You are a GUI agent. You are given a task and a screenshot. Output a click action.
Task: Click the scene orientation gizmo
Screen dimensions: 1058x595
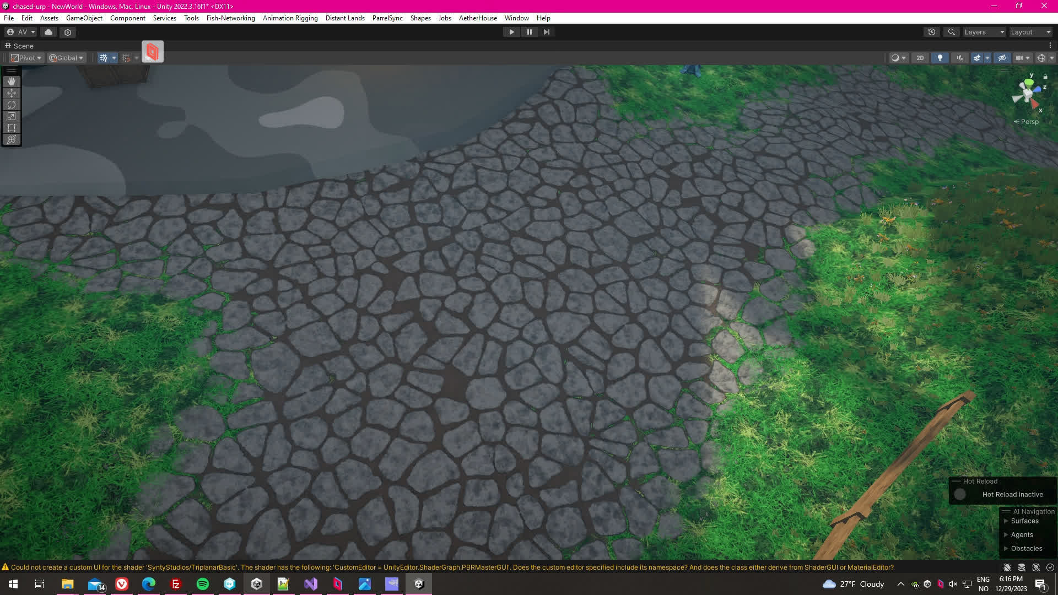[1027, 94]
